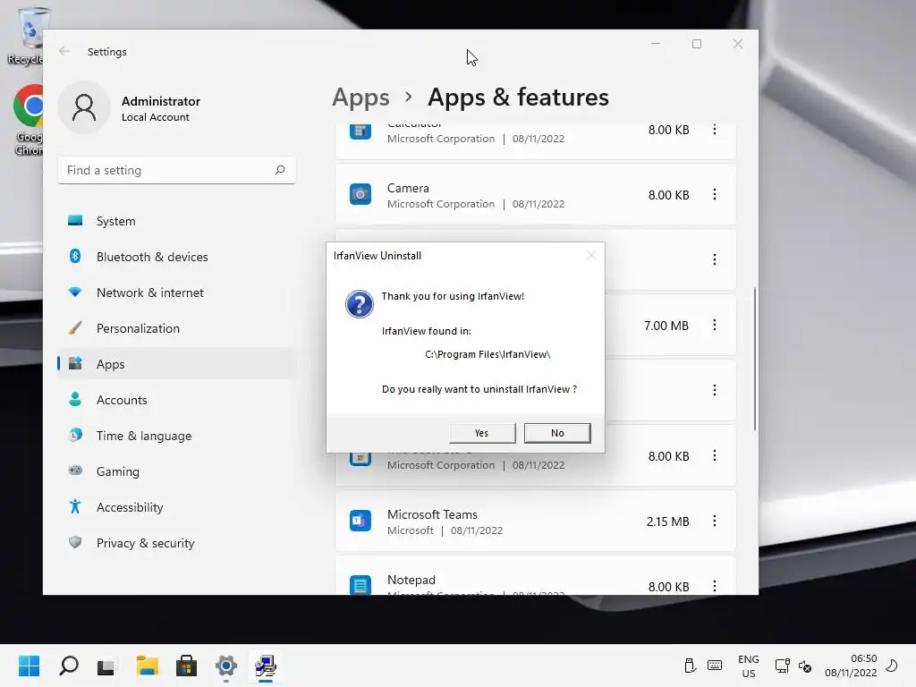Click the Notepad app icon
The image size is (916, 687).
coord(360,585)
